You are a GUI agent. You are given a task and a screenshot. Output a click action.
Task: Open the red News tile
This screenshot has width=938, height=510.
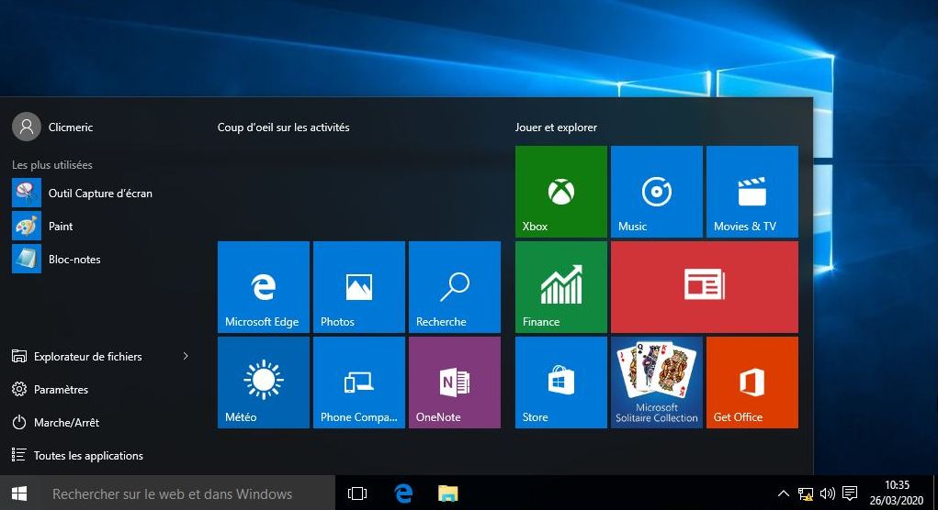click(704, 287)
